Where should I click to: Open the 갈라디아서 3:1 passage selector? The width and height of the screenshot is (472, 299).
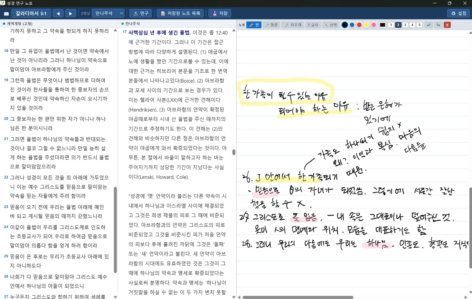point(31,13)
